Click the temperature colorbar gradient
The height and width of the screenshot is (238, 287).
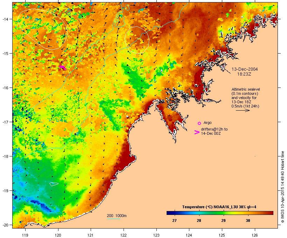pos(220,213)
